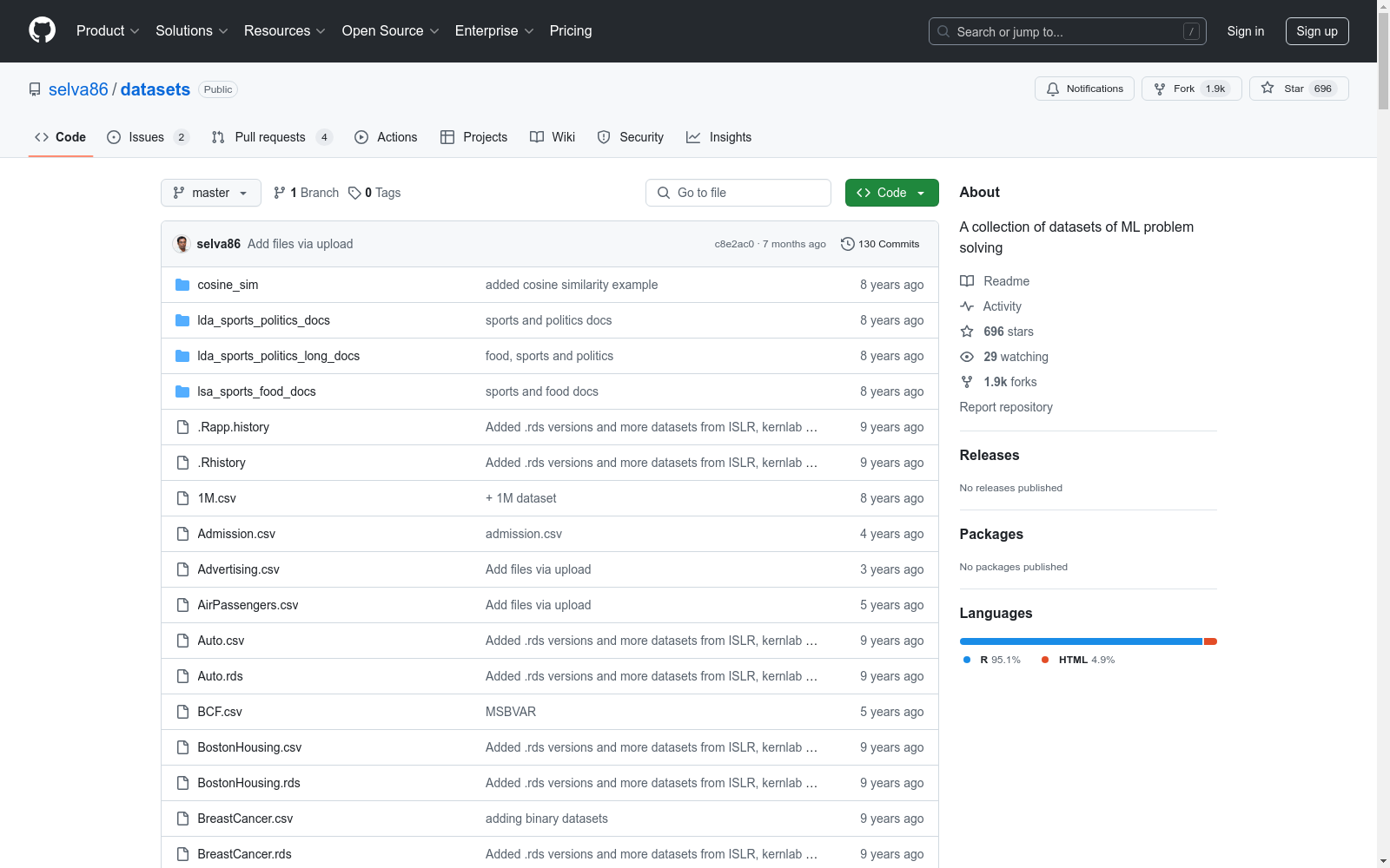
Task: Click the file icon for BCF.csv
Action: point(182,712)
